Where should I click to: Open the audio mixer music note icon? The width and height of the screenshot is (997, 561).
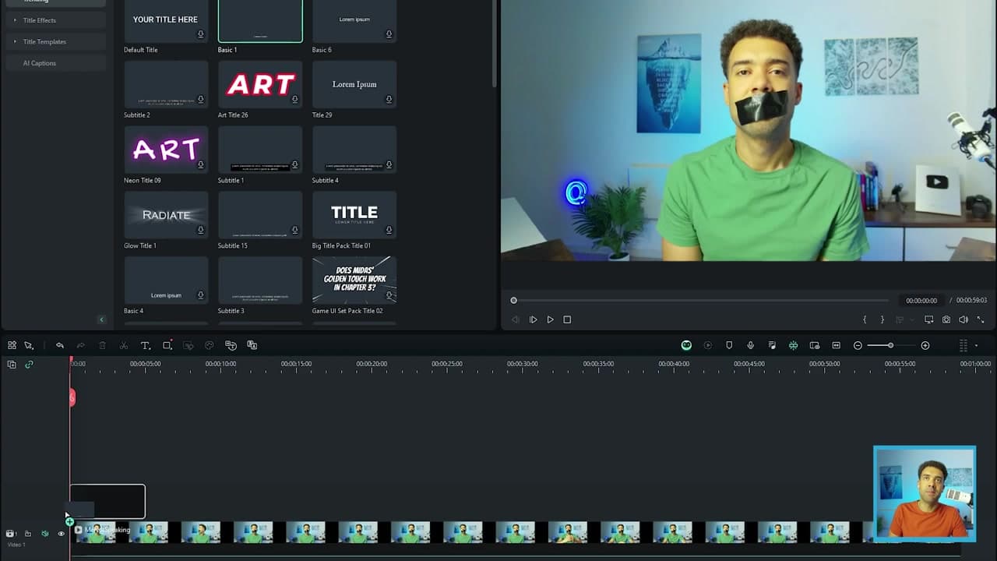(x=772, y=345)
